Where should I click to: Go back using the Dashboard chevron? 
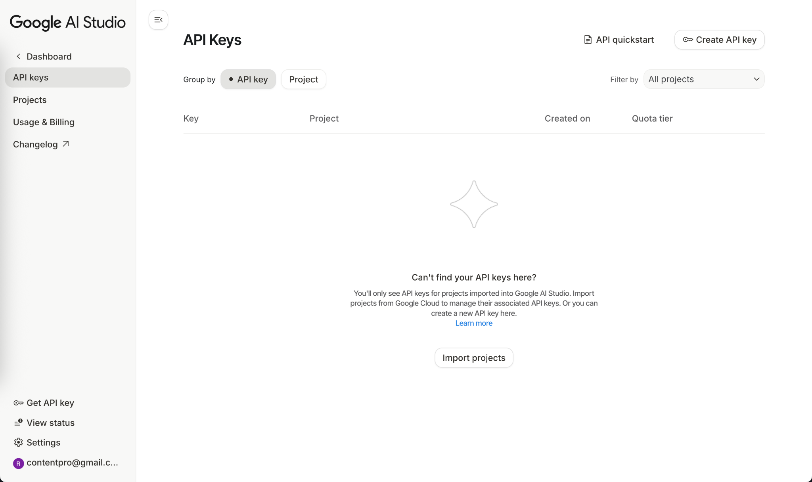coord(18,56)
